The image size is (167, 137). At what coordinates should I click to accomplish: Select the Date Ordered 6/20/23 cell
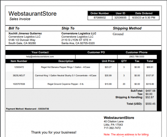point(144,18)
